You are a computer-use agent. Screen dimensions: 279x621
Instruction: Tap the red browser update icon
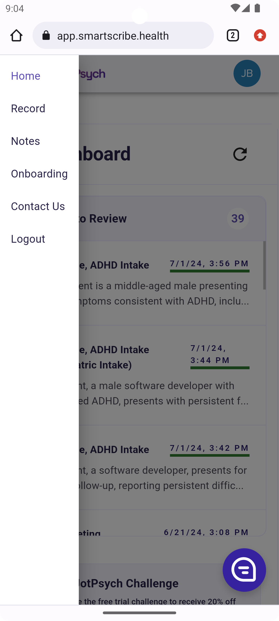pyautogui.click(x=260, y=35)
